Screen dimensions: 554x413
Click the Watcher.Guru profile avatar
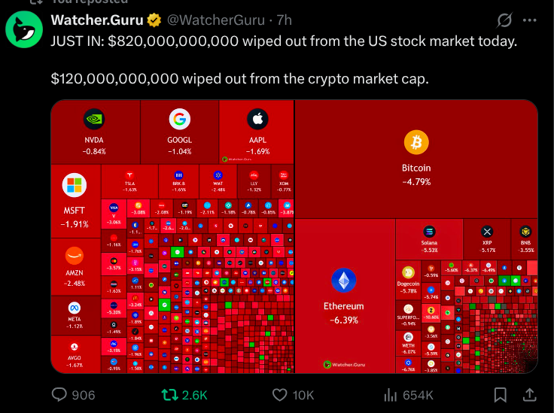click(25, 29)
